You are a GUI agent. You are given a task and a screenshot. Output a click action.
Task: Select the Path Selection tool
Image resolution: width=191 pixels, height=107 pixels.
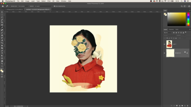[2, 56]
